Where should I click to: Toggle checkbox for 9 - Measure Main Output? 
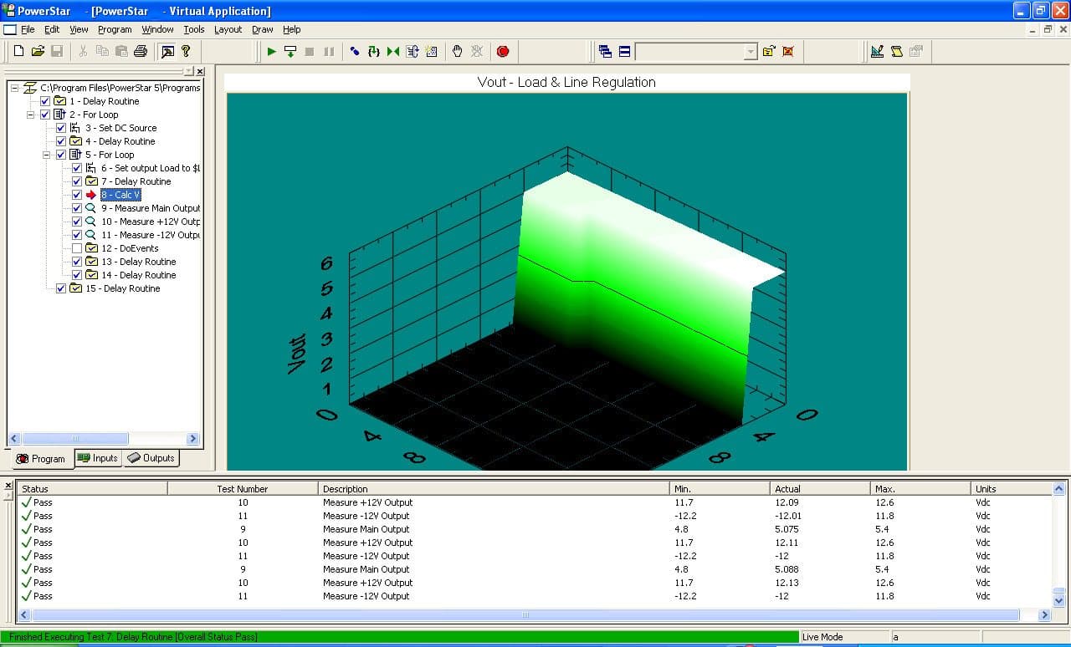point(77,208)
